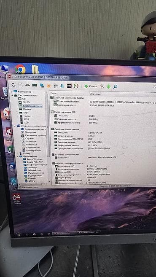Image resolution: width=156 pixels, height=277 pixels.
Task: Click the Windows Start button on taskbar
Action: (x=18, y=234)
